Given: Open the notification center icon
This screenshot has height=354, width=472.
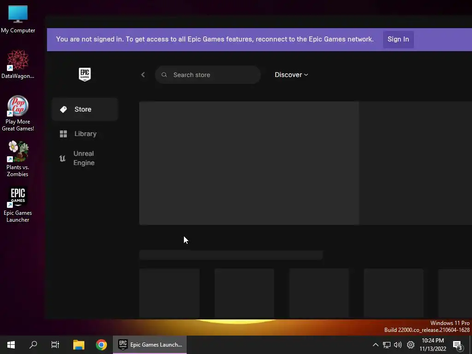Looking at the screenshot, I should click(458, 345).
